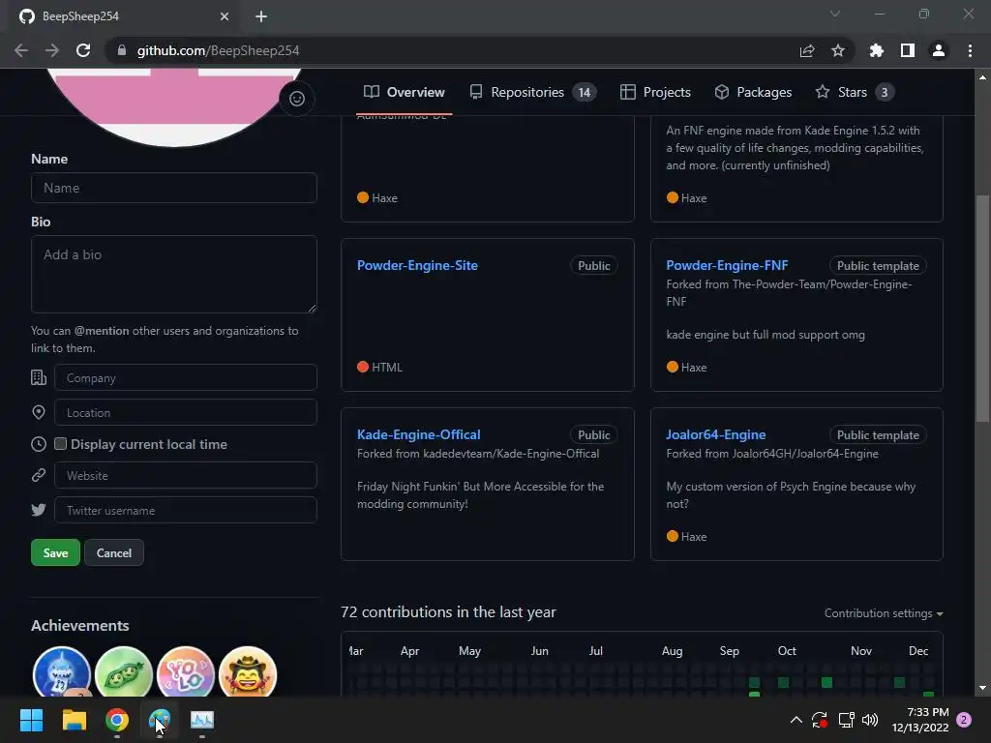The width and height of the screenshot is (991, 743).
Task: Open Google Chrome from the taskbar
Action: click(x=117, y=720)
